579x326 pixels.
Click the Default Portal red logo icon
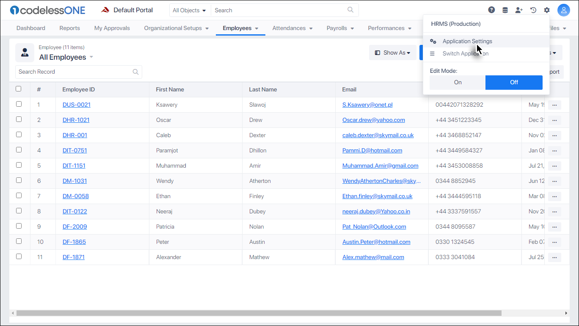click(x=105, y=10)
